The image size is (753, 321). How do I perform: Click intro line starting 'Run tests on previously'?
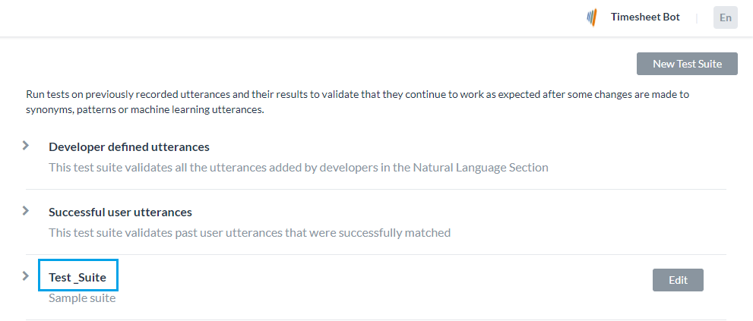[357, 95]
